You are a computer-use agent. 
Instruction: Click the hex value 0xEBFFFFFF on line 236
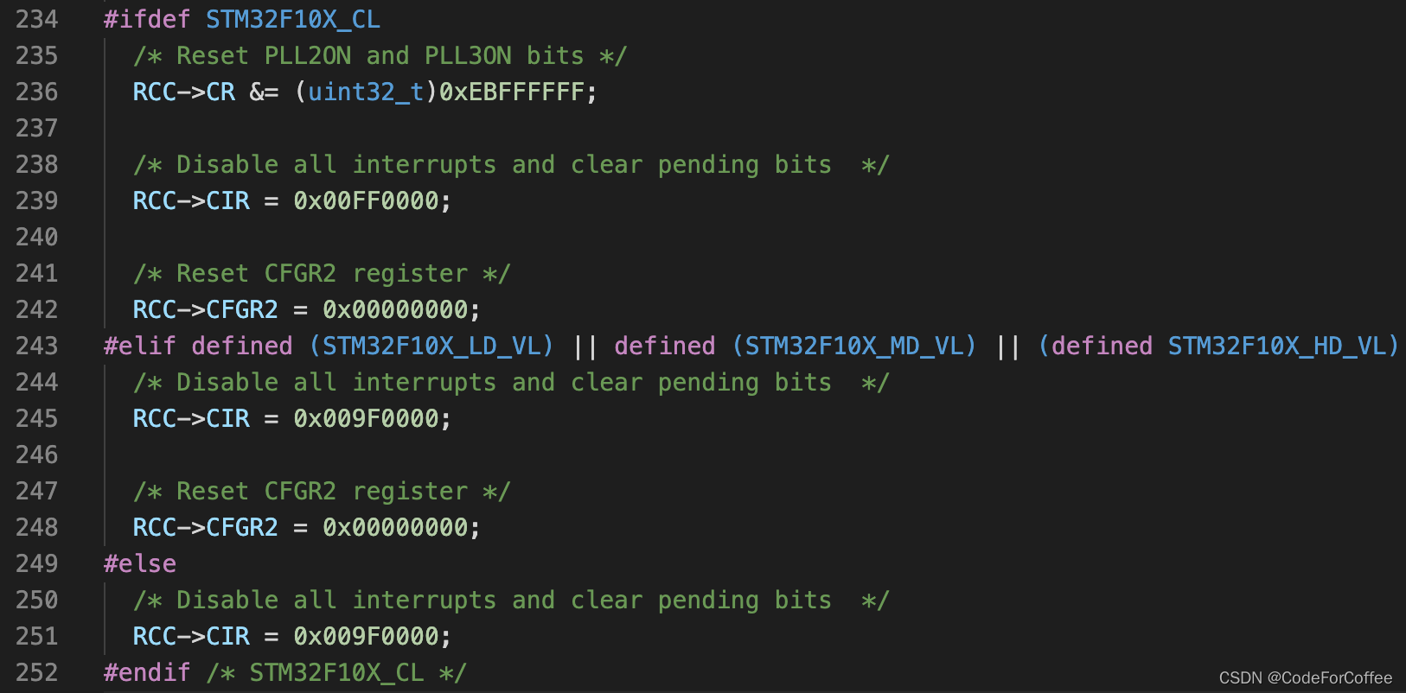pos(512,92)
